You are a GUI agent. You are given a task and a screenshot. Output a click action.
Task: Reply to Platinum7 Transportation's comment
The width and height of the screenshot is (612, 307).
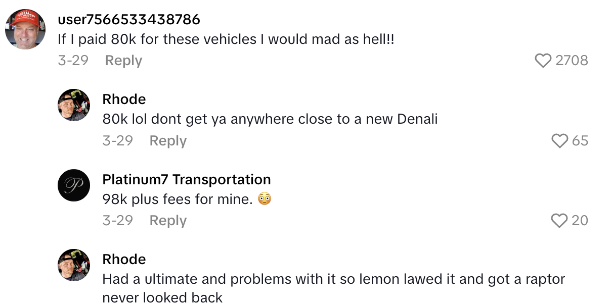point(167,221)
